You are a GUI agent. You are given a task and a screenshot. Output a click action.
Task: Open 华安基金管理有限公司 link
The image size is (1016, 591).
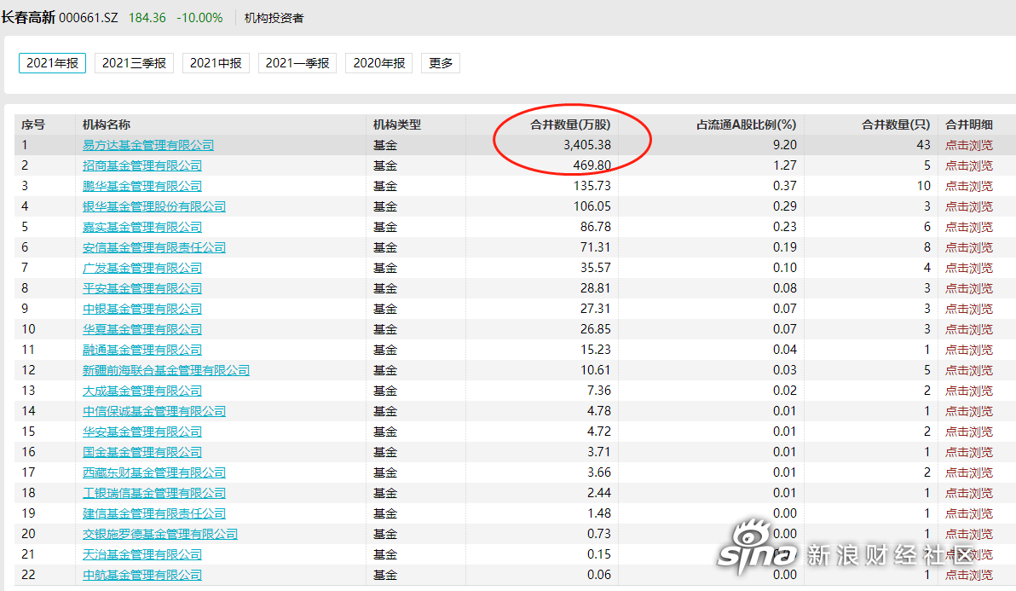pyautogui.click(x=142, y=432)
